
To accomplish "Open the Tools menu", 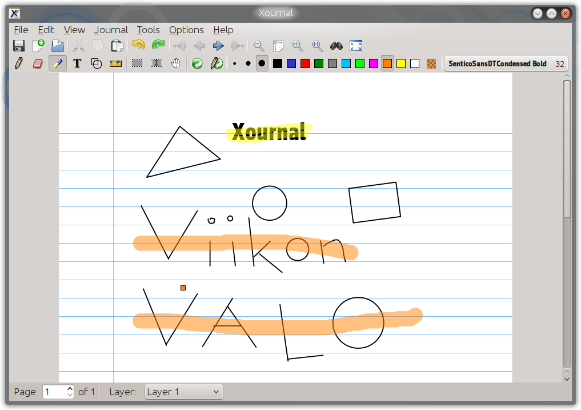I will tap(148, 30).
